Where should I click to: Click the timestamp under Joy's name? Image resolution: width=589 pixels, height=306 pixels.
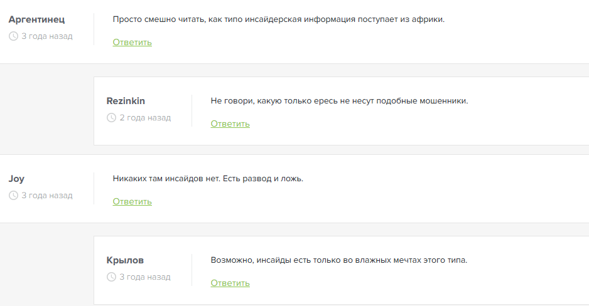click(x=46, y=196)
